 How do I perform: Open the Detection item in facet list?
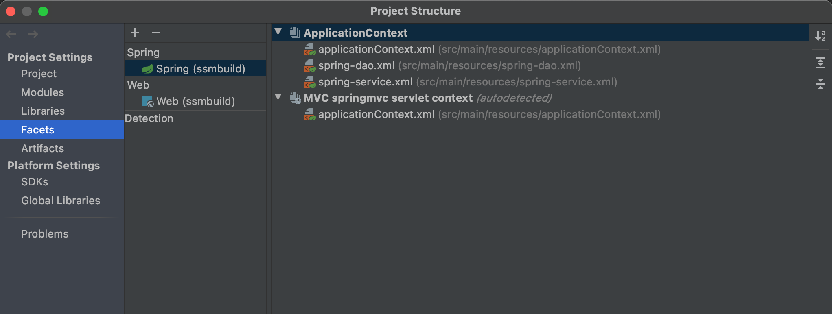pos(149,118)
